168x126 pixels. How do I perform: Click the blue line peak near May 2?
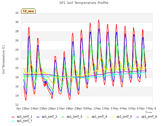click(x=99, y=29)
